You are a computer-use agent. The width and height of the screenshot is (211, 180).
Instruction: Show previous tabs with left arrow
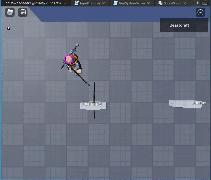click(193, 3)
